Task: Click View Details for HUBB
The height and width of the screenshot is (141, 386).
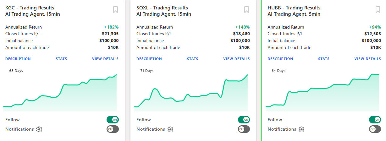Action: coord(367,59)
